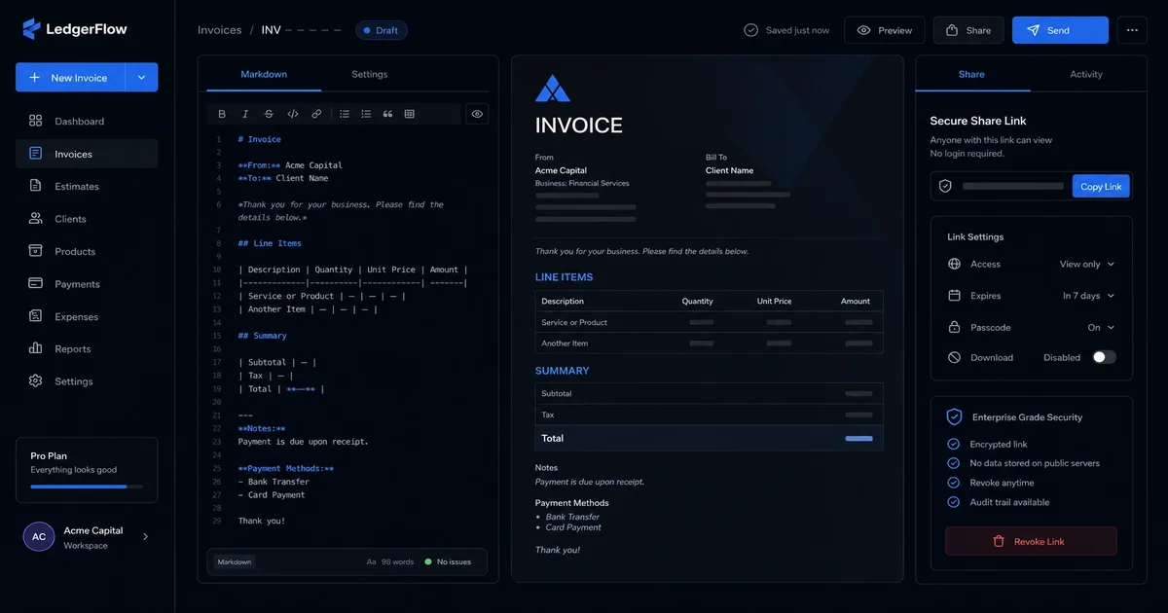Viewport: 1168px width, 613px height.
Task: Copy the secure share link
Action: click(x=1101, y=186)
